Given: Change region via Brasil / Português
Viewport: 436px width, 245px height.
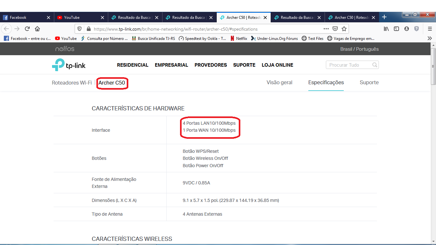Looking at the screenshot, I should tap(359, 49).
